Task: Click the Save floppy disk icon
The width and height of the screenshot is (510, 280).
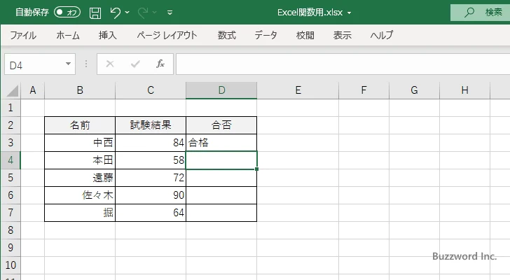Action: point(95,13)
